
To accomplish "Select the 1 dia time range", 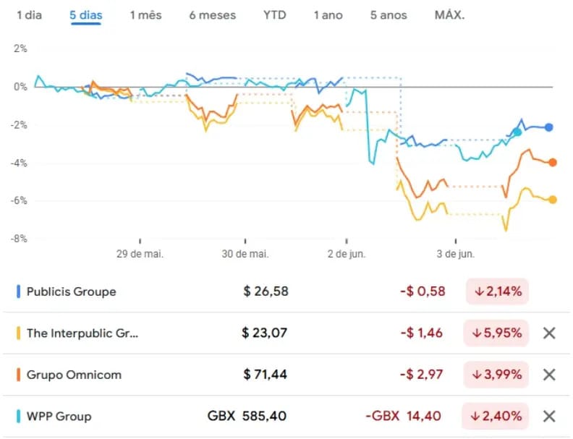I will pyautogui.click(x=30, y=15).
